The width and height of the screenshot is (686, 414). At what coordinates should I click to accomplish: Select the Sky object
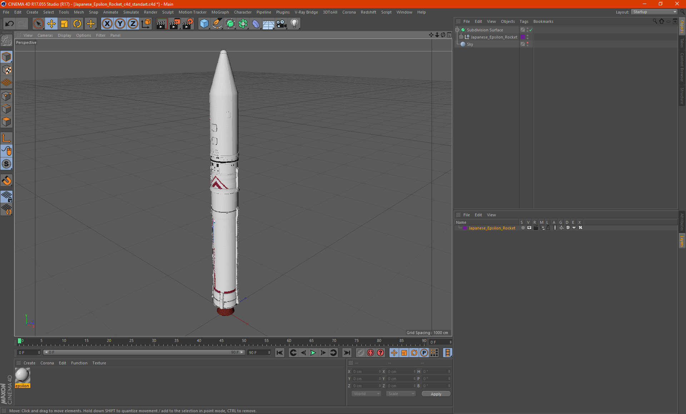[x=470, y=44]
